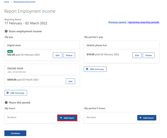
Task: Click the ONLINE SHOP employer card title
Action: [15, 68]
